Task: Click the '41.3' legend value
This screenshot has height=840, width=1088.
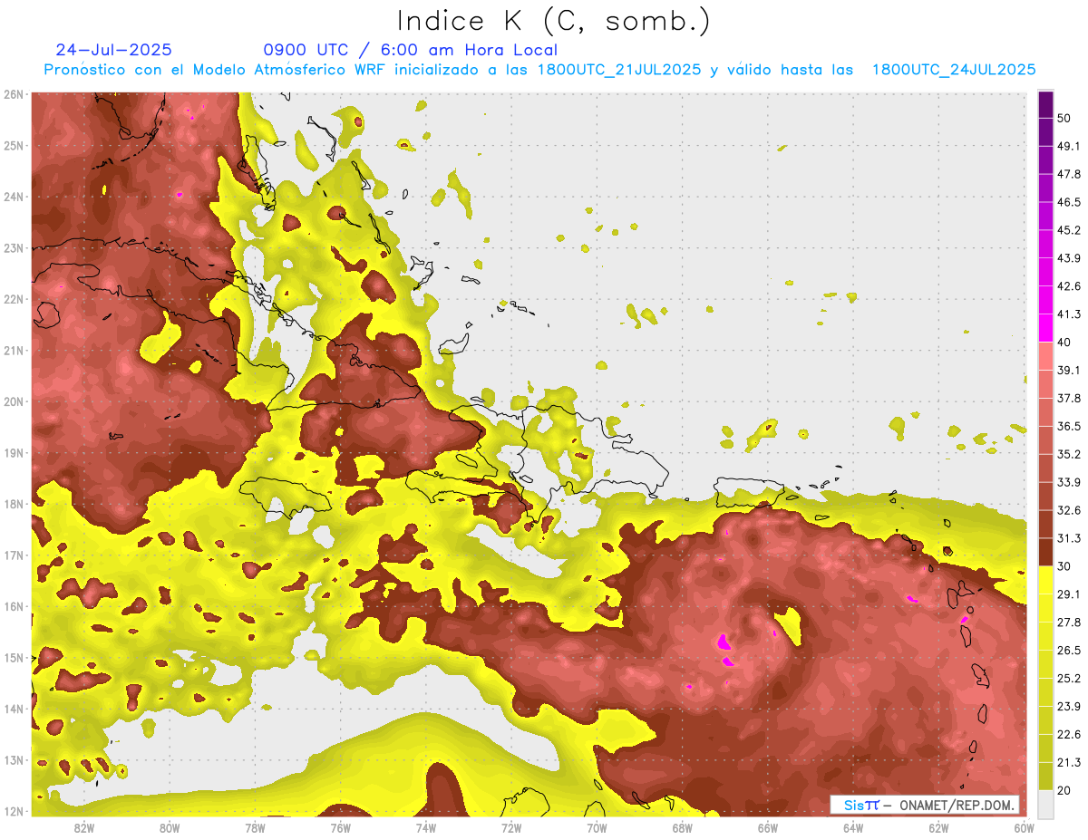Action: [1068, 314]
